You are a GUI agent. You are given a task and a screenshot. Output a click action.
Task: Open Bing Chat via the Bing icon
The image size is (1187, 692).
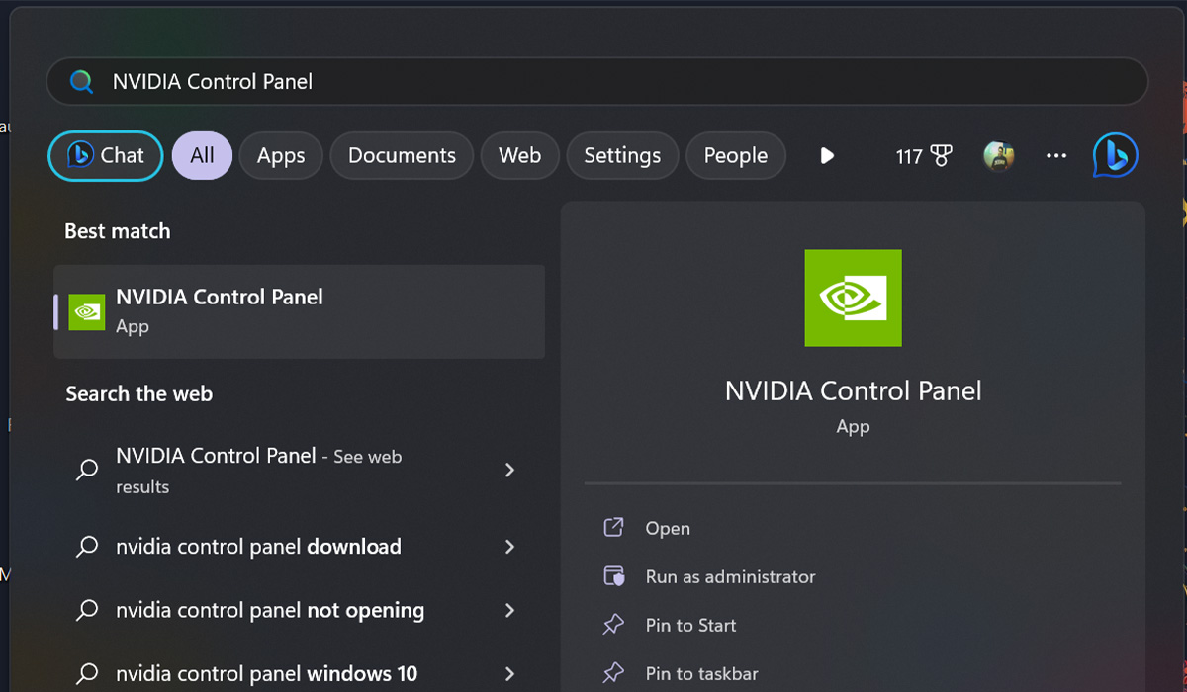click(x=1116, y=155)
